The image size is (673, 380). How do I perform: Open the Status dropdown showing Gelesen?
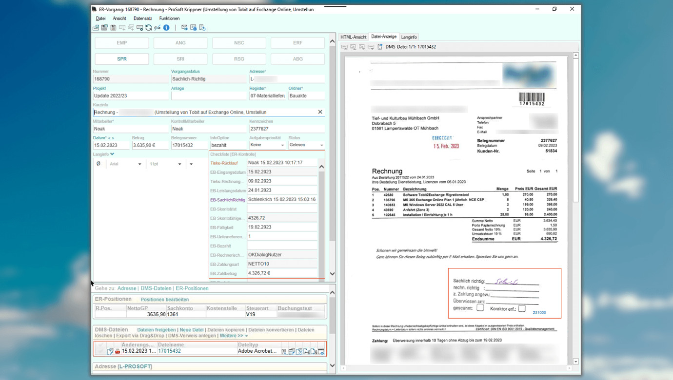pos(321,145)
